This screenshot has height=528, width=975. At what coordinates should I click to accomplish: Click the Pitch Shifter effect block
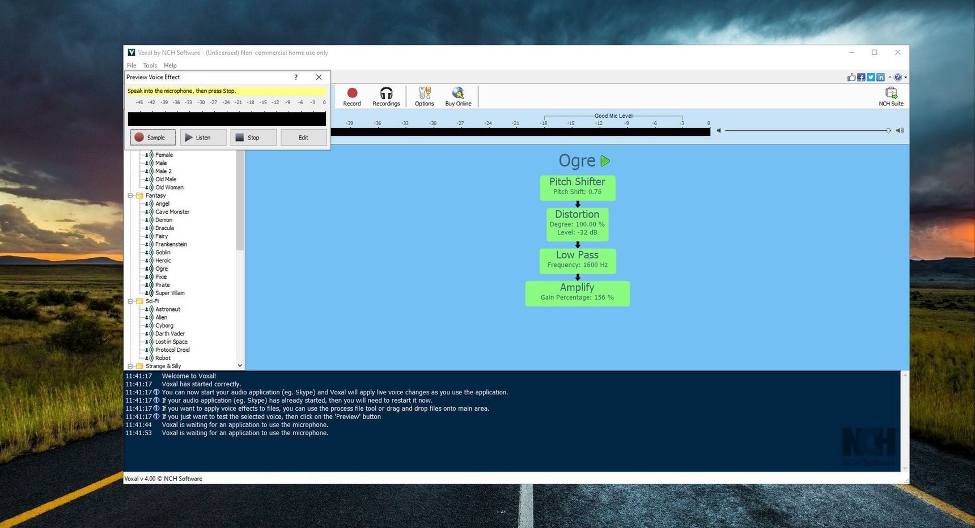[577, 188]
